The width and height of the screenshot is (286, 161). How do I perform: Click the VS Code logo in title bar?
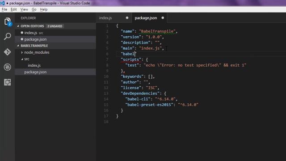click(2, 3)
